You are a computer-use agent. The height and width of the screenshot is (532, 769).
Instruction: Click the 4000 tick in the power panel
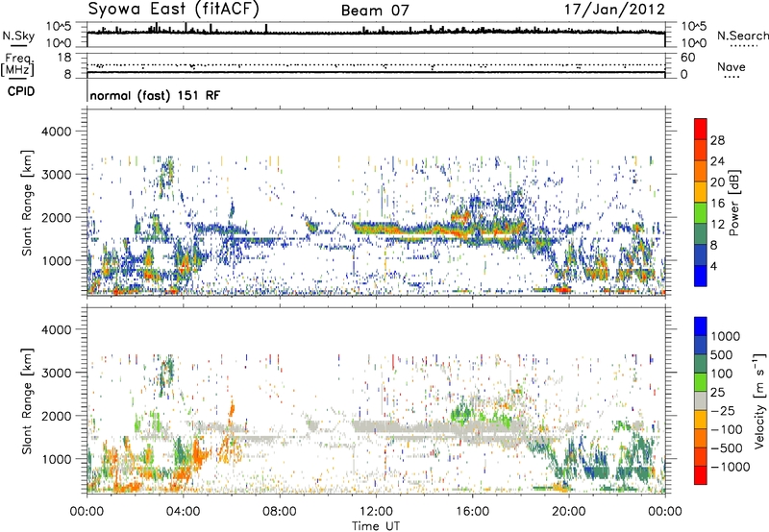point(56,132)
